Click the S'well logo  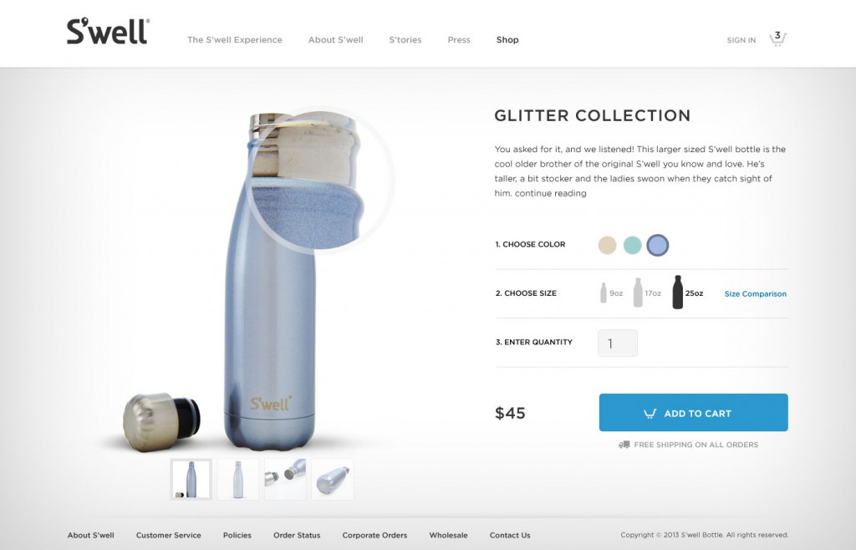(108, 32)
